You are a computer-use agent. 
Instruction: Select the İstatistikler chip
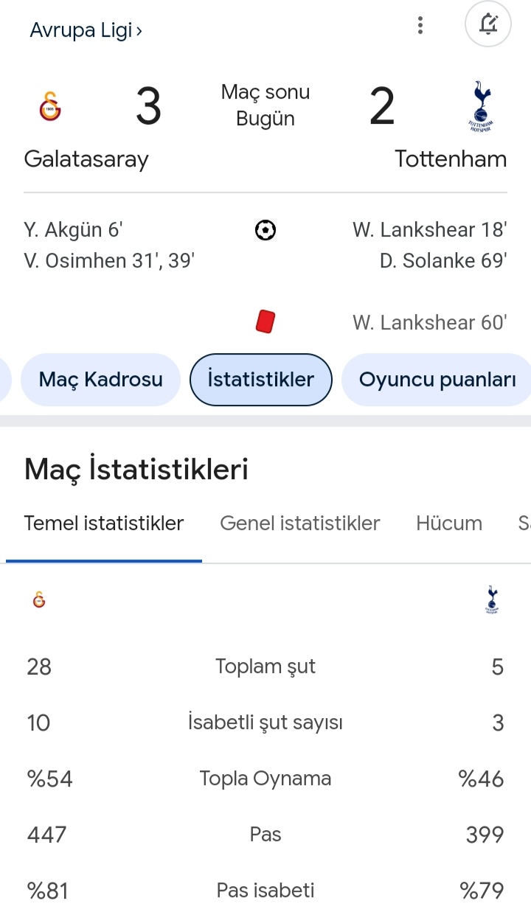point(261,380)
